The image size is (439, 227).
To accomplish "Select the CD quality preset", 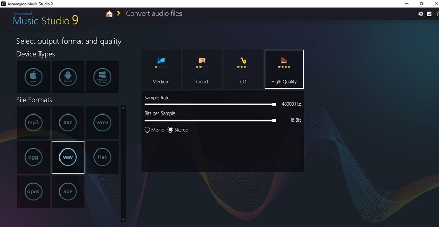I will click(243, 69).
